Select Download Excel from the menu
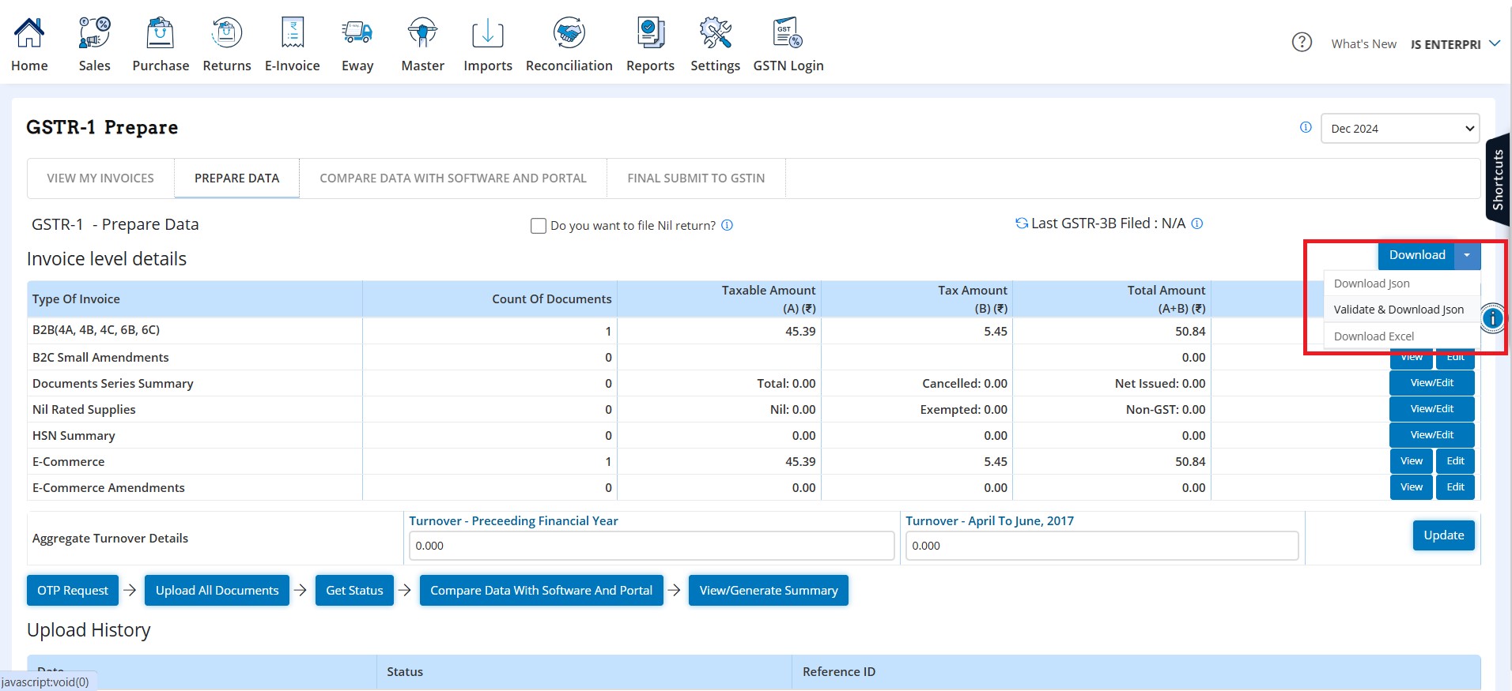Image resolution: width=1512 pixels, height=691 pixels. [1401, 336]
